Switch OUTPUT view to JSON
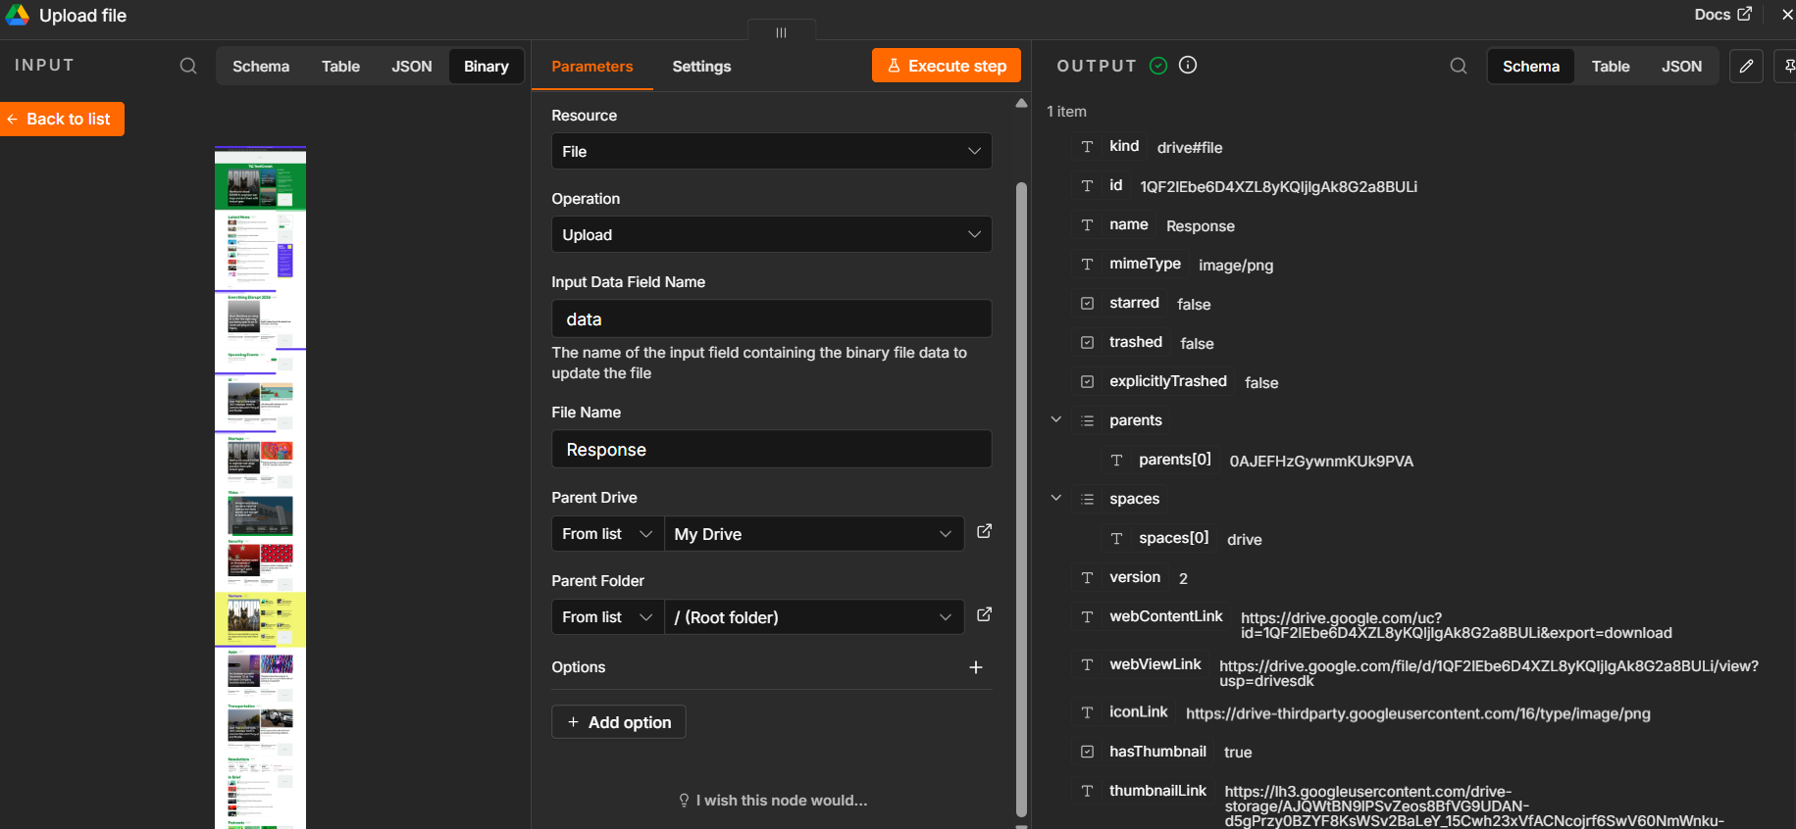 [x=1681, y=66]
